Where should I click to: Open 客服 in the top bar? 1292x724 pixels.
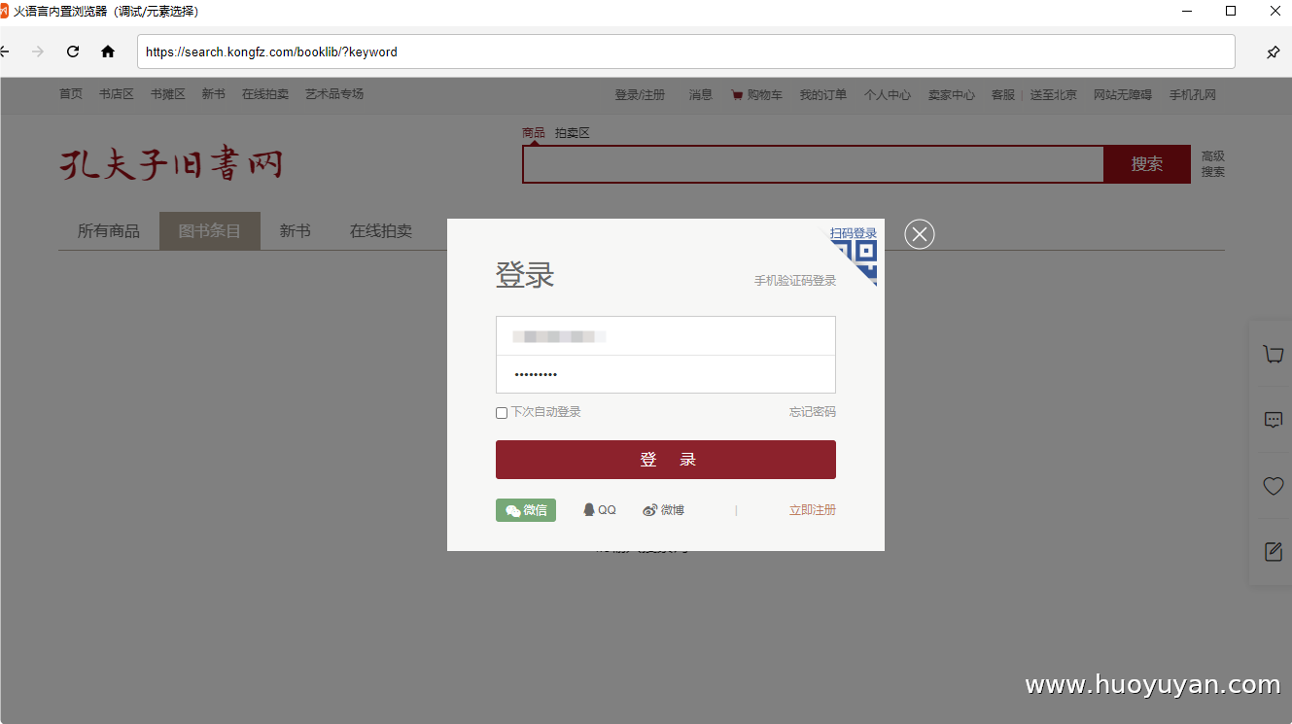pyautogui.click(x=1003, y=95)
